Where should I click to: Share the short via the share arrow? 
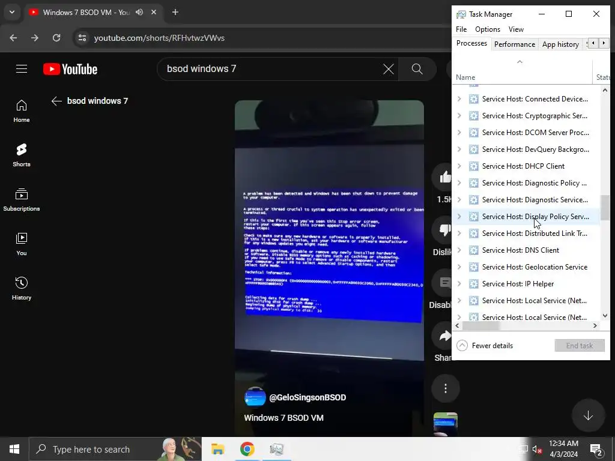(443, 336)
